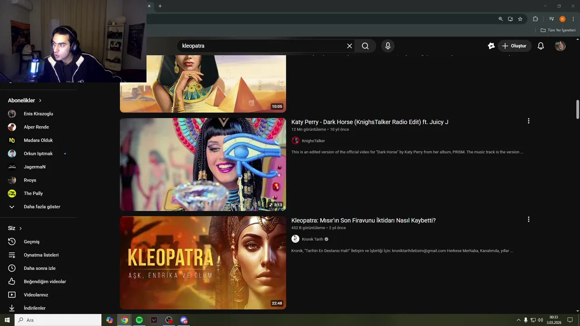Open Tüm Yer İşaretleri bookmarks folder
The width and height of the screenshot is (580, 326).
click(558, 30)
